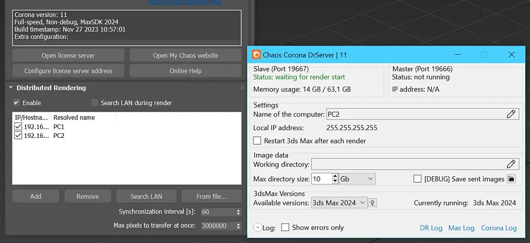
Task: Click the arrow icon beside Available versions
Action: click(x=372, y=203)
